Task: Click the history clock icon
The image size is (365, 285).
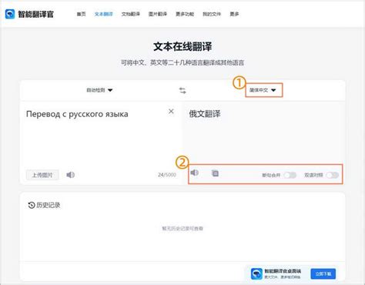Action: [x=32, y=205]
